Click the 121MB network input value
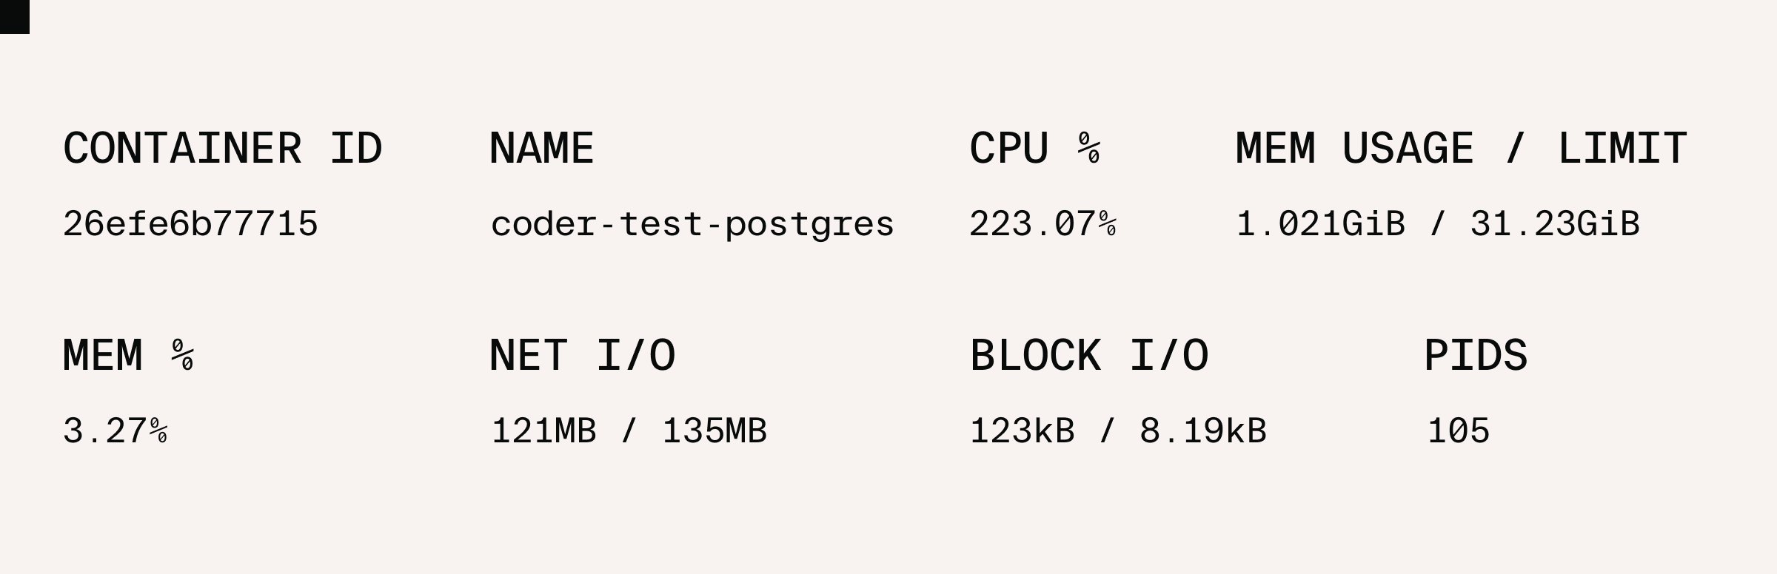The height and width of the screenshot is (574, 1777). (543, 430)
